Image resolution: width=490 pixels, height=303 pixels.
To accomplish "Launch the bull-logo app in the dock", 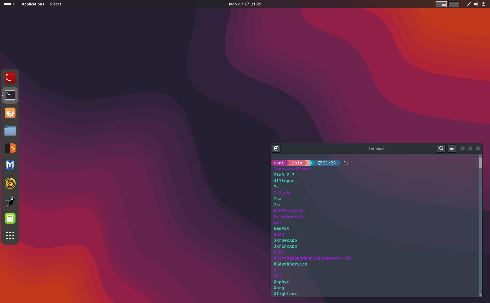I will (10, 201).
